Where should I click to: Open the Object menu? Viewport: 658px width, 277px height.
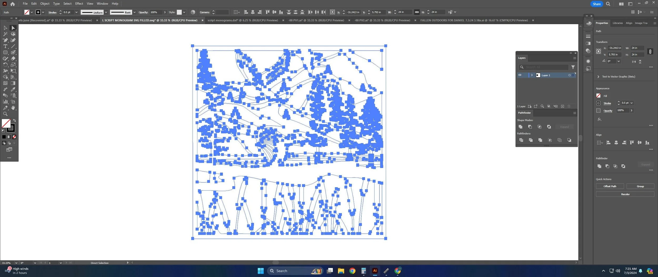click(x=45, y=4)
